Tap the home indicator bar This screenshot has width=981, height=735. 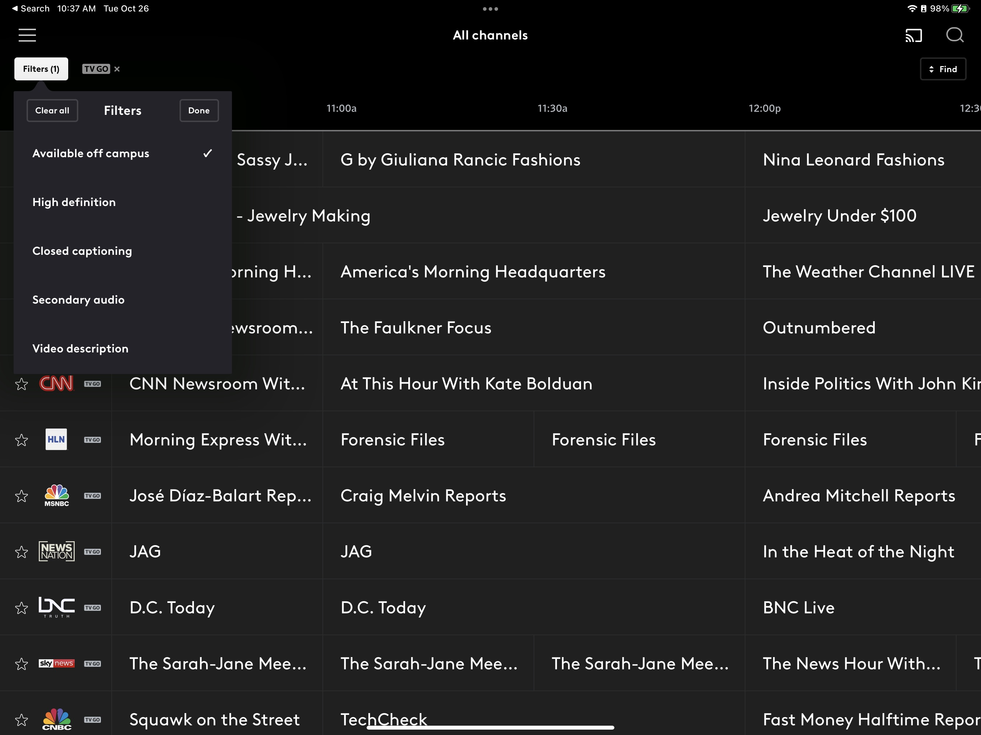490,727
